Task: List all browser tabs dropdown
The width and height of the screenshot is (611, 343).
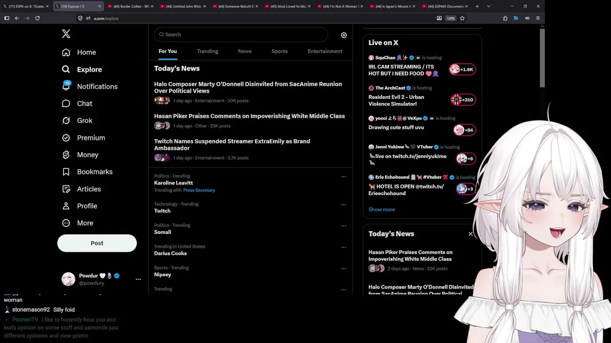Action: (x=488, y=6)
